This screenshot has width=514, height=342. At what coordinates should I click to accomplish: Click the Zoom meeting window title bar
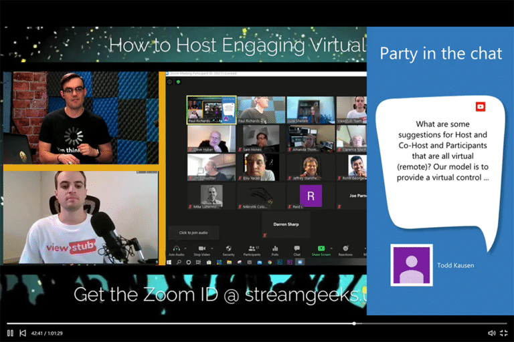point(266,73)
